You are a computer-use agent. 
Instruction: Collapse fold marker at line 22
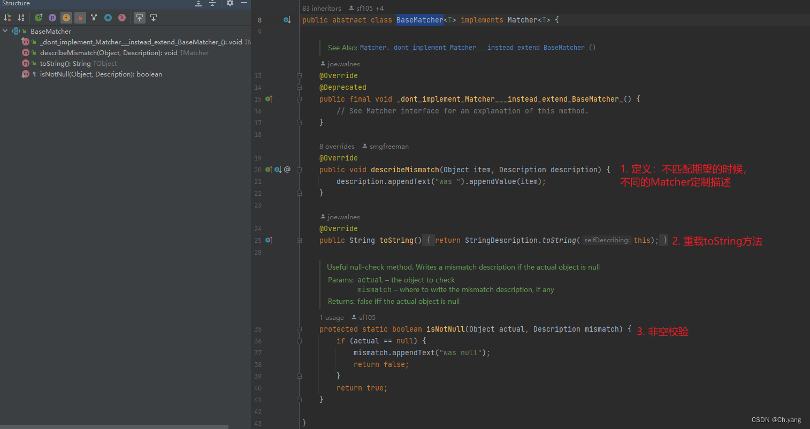(x=299, y=193)
